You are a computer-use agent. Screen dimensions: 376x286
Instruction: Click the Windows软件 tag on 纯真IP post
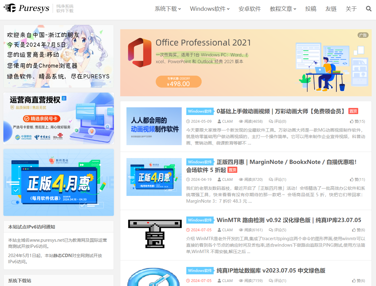pos(200,271)
